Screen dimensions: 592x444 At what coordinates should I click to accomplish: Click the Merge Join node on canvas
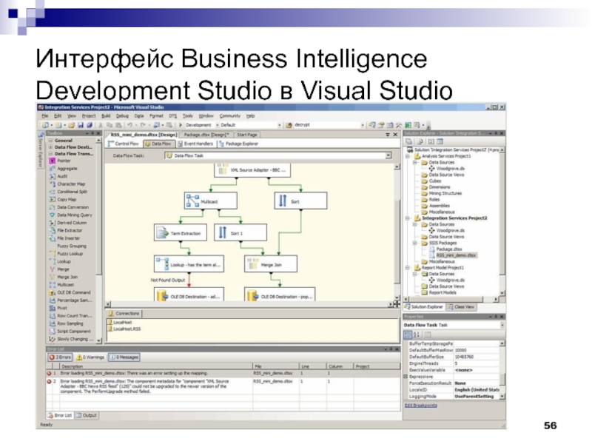pos(271,264)
